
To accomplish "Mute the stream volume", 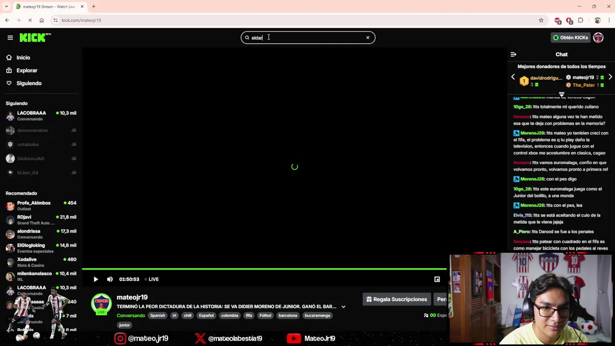I will (110, 279).
